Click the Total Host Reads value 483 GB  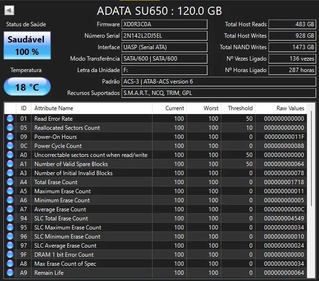pos(292,24)
